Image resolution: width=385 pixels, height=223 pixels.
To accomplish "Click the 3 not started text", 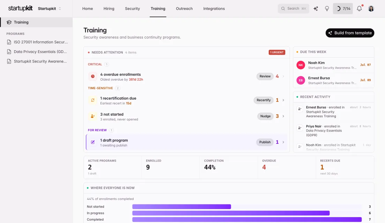I will (112, 114).
